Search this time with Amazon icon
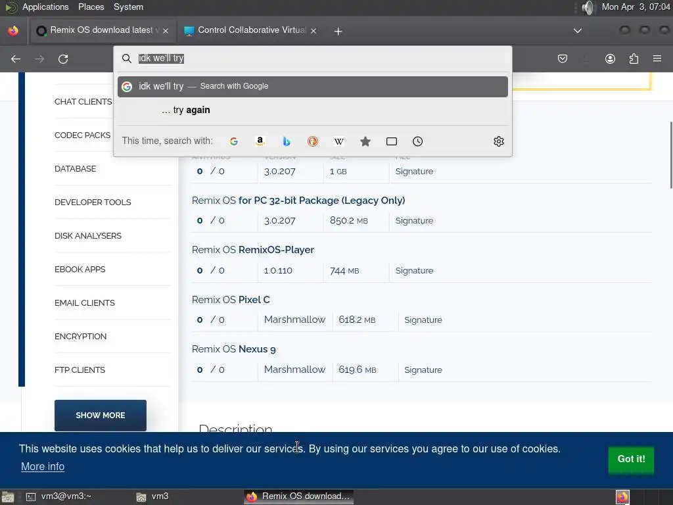Viewport: 673px width, 505px height. point(260,141)
